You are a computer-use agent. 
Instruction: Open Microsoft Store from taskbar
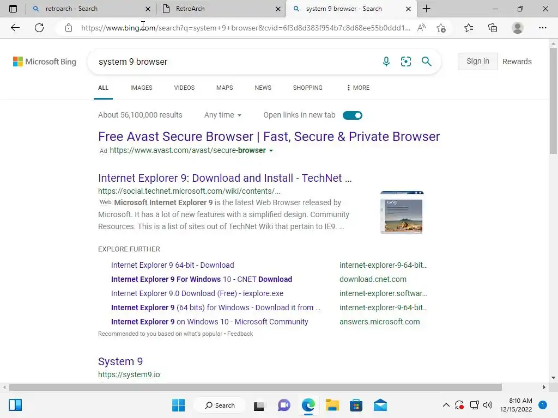(356, 405)
